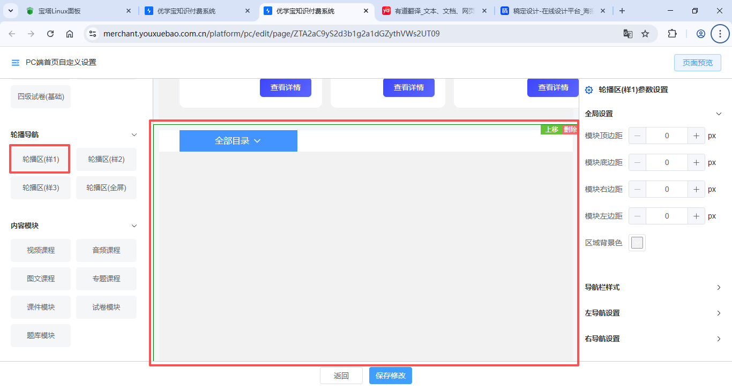This screenshot has width=732, height=390.
Task: Click the browser reload icon
Action: click(50, 34)
